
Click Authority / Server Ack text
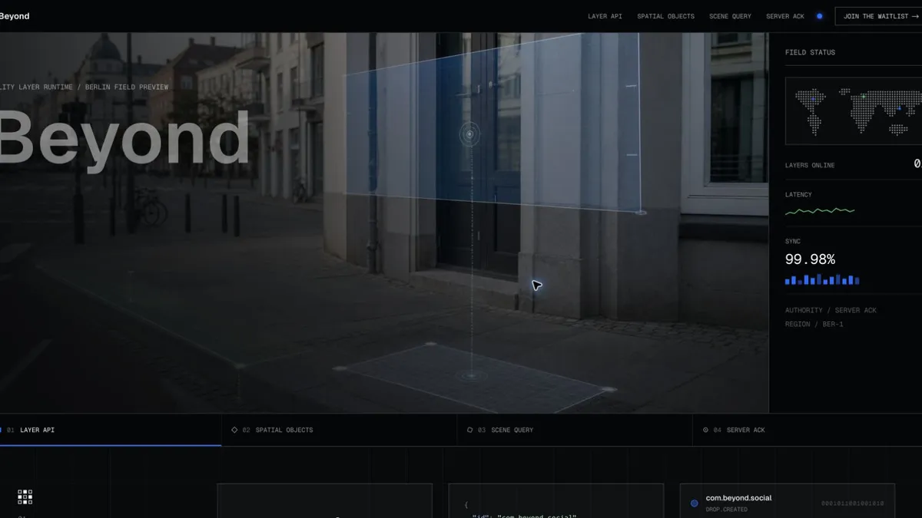(831, 310)
